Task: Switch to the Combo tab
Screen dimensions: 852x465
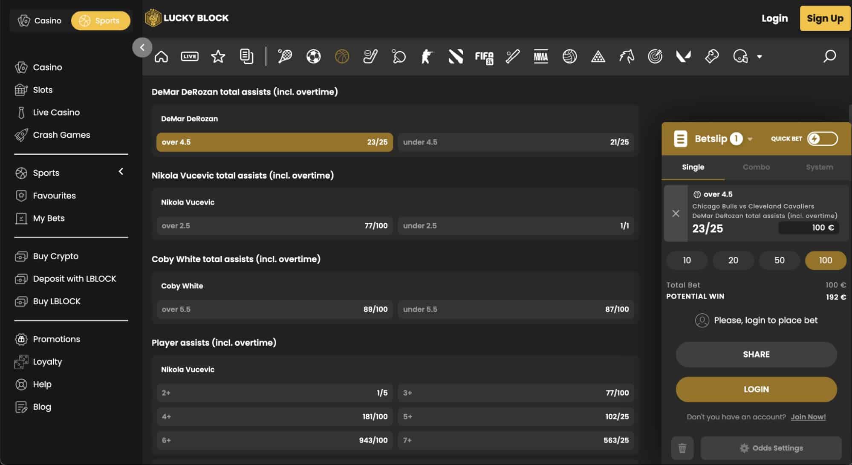Action: [x=756, y=167]
